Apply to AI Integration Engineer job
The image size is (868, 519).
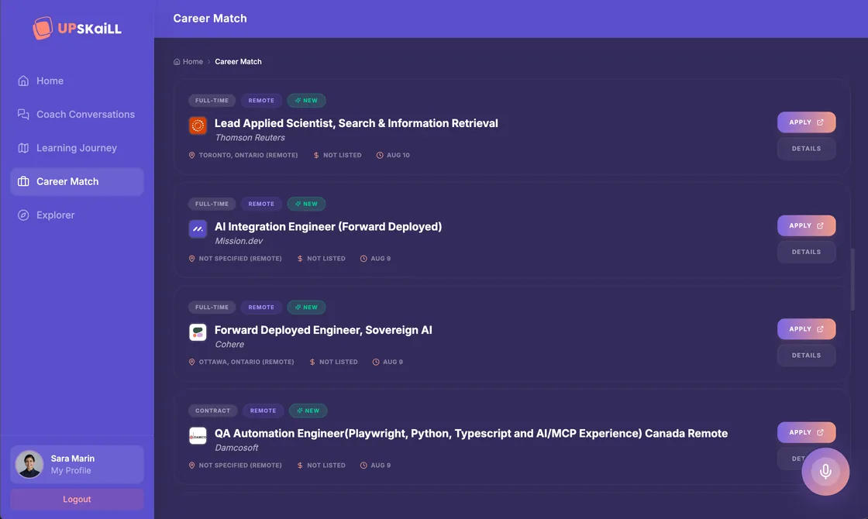[806, 225]
